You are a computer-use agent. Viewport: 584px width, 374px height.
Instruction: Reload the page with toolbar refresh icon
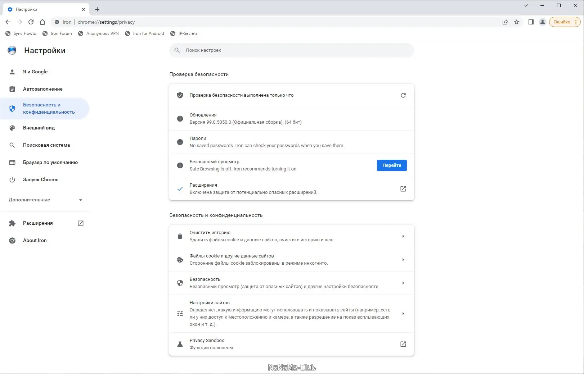[x=31, y=22]
